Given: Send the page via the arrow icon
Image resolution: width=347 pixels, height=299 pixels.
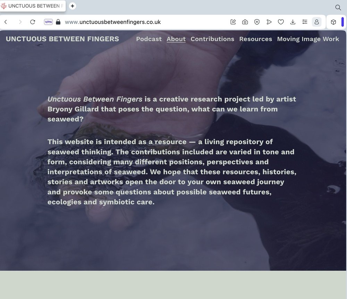Looking at the screenshot, I should point(269,22).
